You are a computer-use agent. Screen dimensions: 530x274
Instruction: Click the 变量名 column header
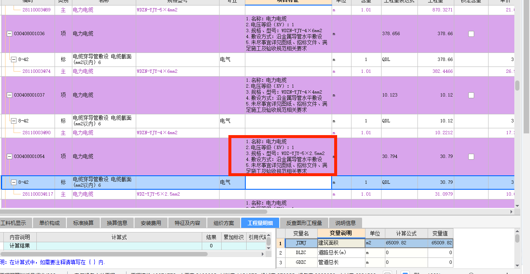tap(301, 233)
